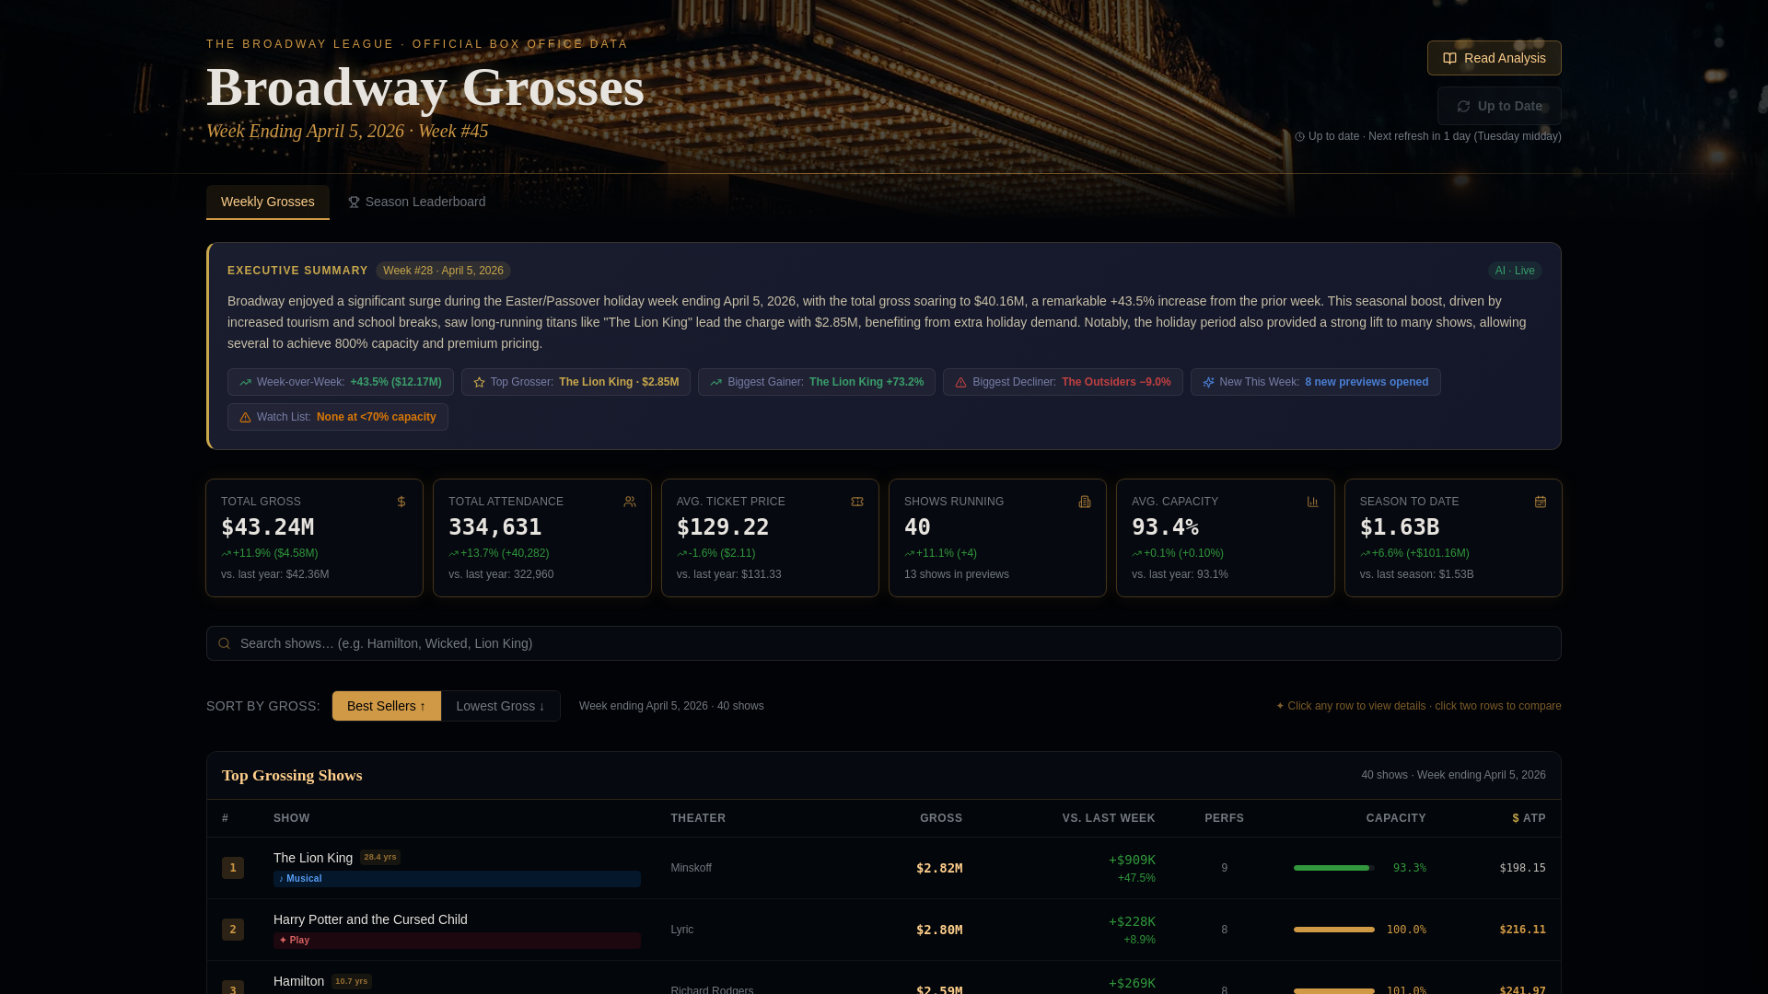This screenshot has width=1768, height=994.
Task: Click the Total Attendance 334,631 value
Action: (494, 527)
